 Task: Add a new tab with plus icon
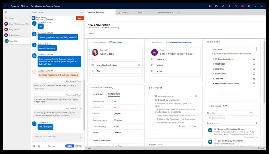click(179, 12)
